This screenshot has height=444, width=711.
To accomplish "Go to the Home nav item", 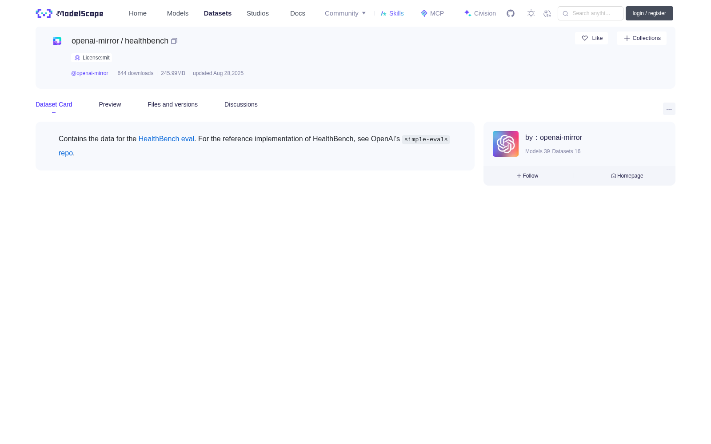I will coord(138,13).
